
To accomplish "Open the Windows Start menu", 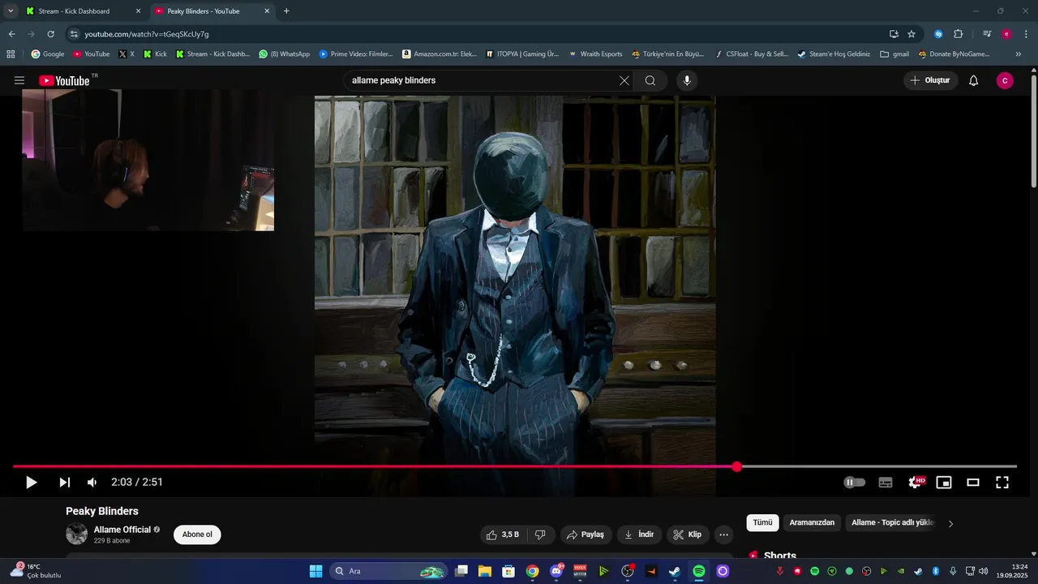I will (315, 571).
